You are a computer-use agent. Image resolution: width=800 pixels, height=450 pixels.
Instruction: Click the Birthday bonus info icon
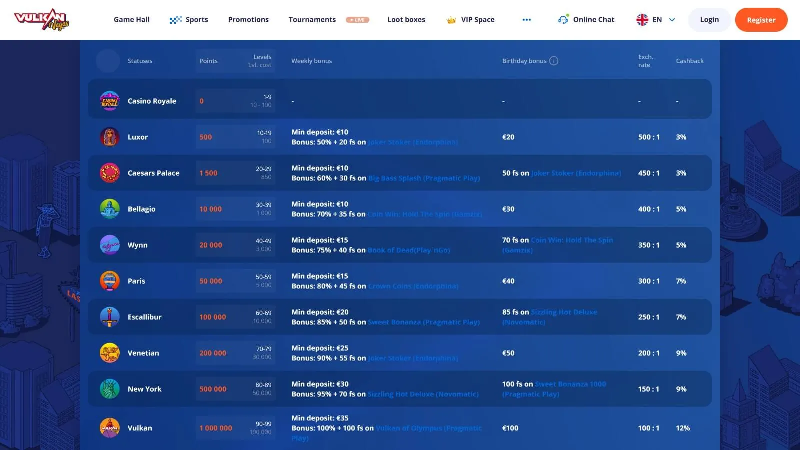click(x=554, y=61)
